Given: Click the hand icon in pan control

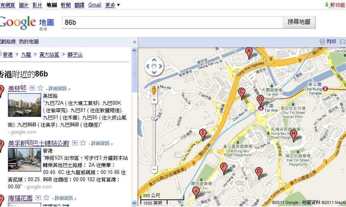Looking at the screenshot, I should point(154,66).
